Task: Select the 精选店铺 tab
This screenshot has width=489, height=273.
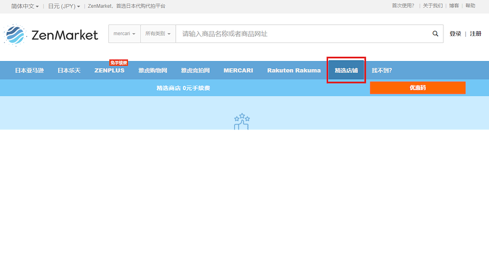Action: point(346,70)
